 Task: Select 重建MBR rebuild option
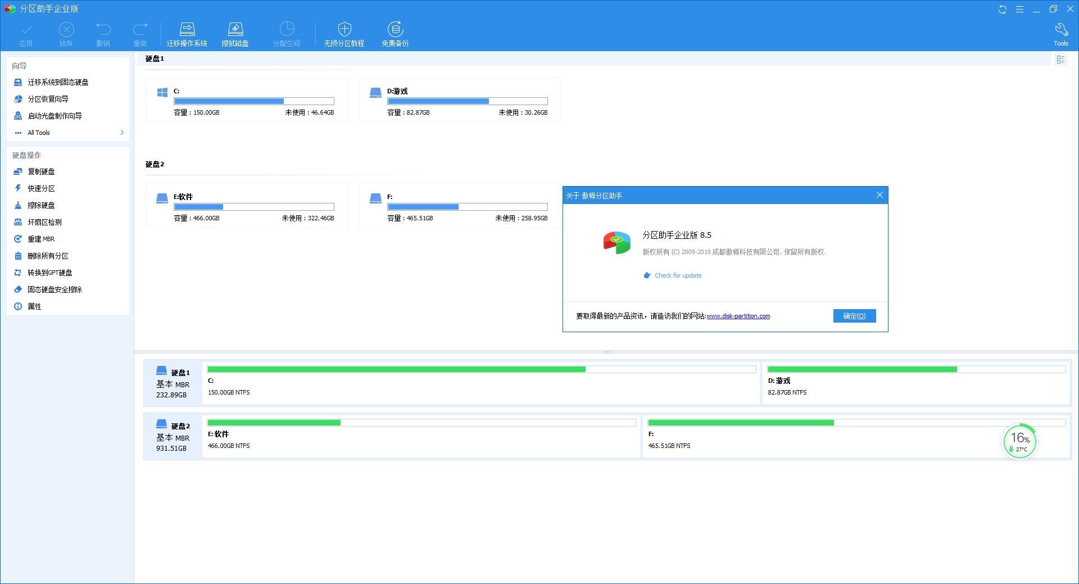click(41, 239)
